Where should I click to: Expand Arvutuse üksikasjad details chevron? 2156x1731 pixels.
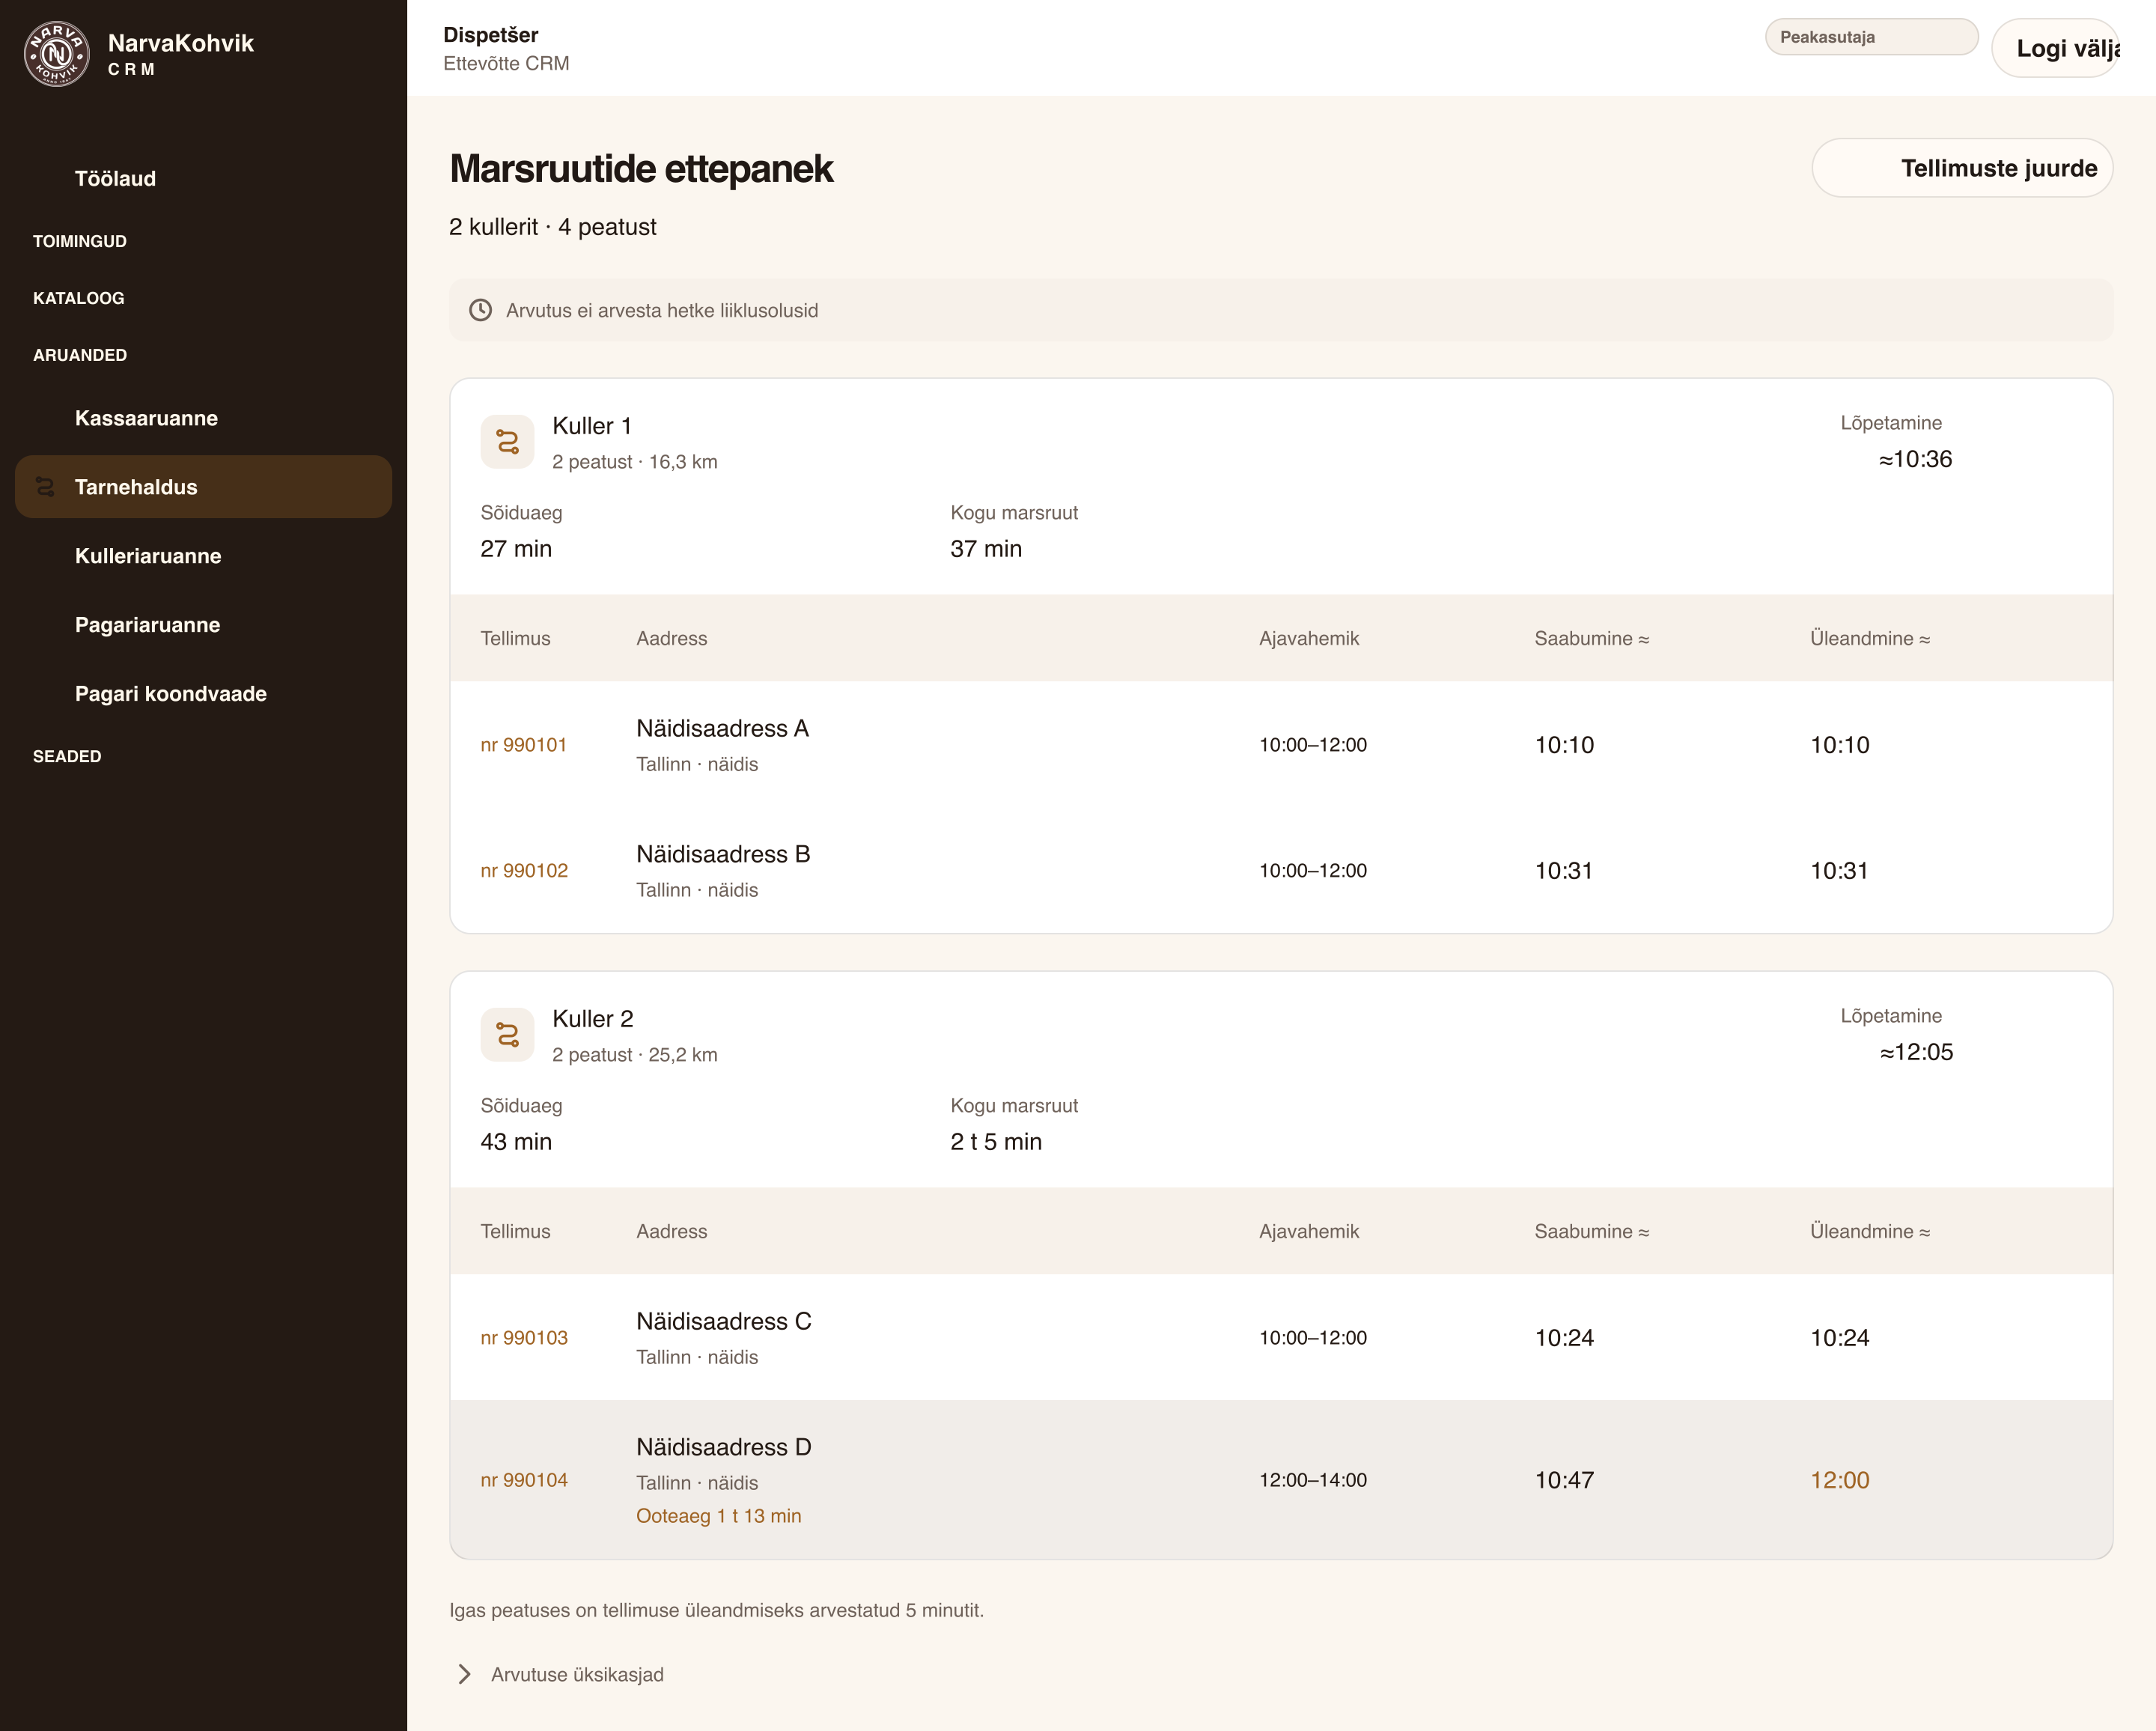tap(465, 1674)
